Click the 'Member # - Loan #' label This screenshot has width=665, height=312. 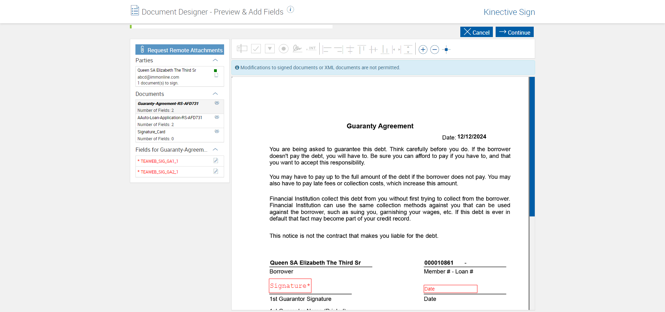point(449,271)
